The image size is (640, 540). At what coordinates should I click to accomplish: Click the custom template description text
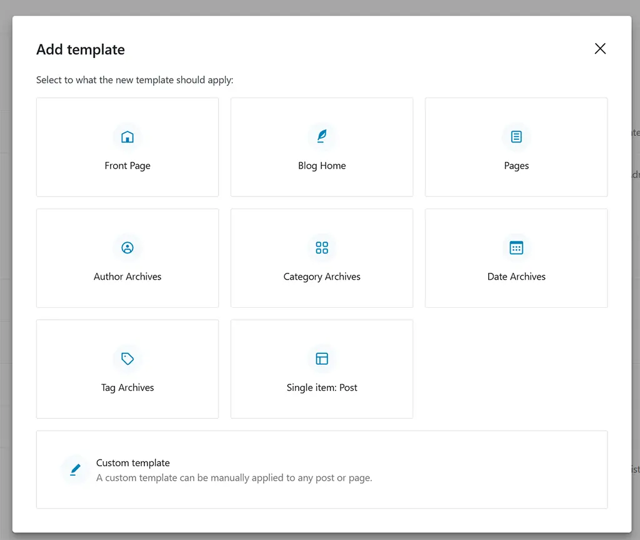click(x=234, y=478)
